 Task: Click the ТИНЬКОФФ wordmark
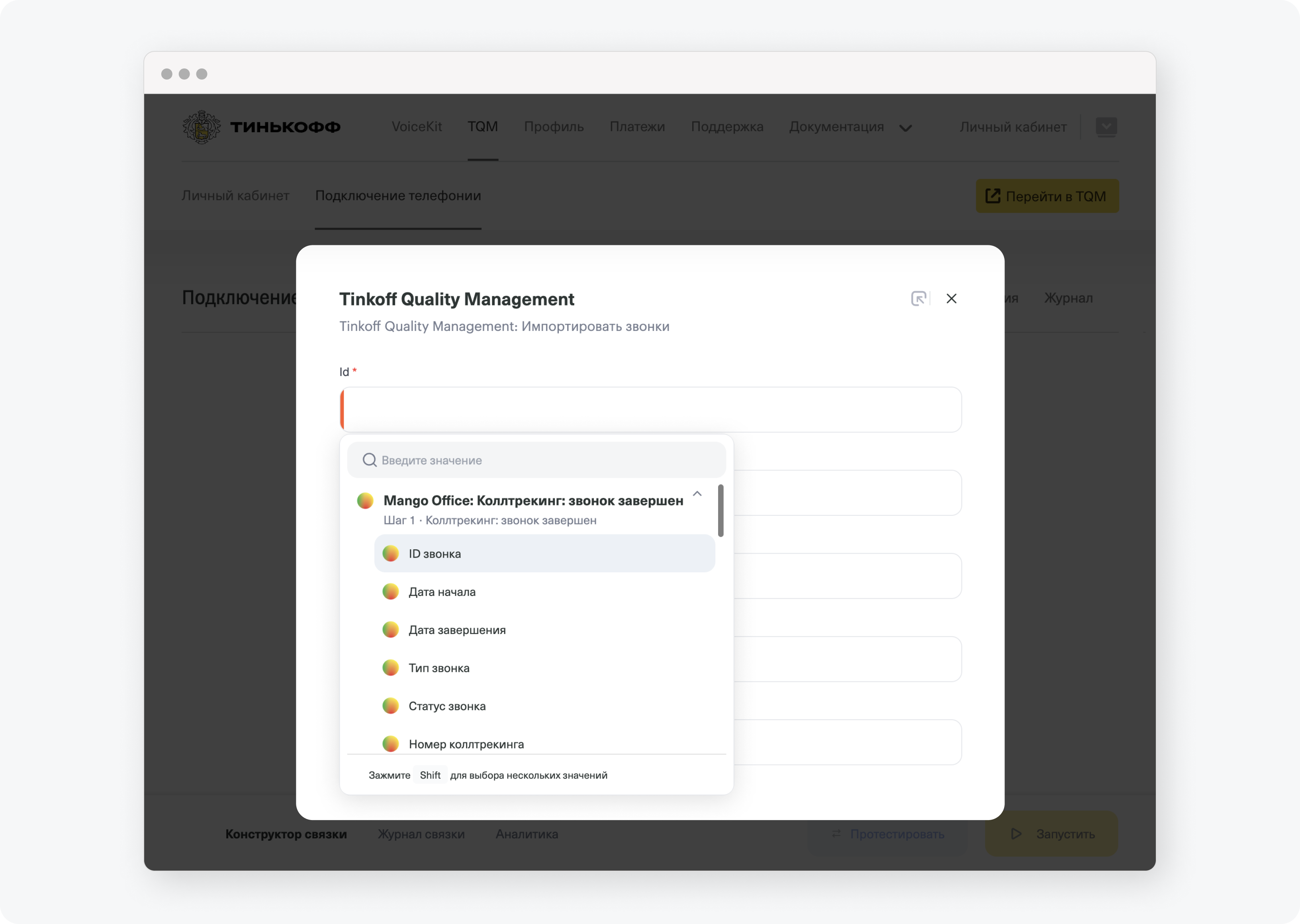pyautogui.click(x=285, y=127)
